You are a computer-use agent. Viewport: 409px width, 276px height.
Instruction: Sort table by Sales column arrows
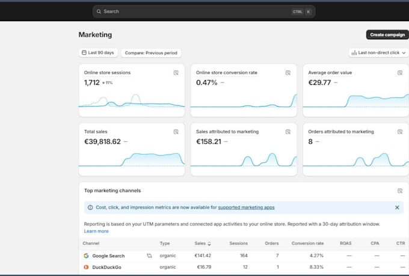click(x=209, y=244)
